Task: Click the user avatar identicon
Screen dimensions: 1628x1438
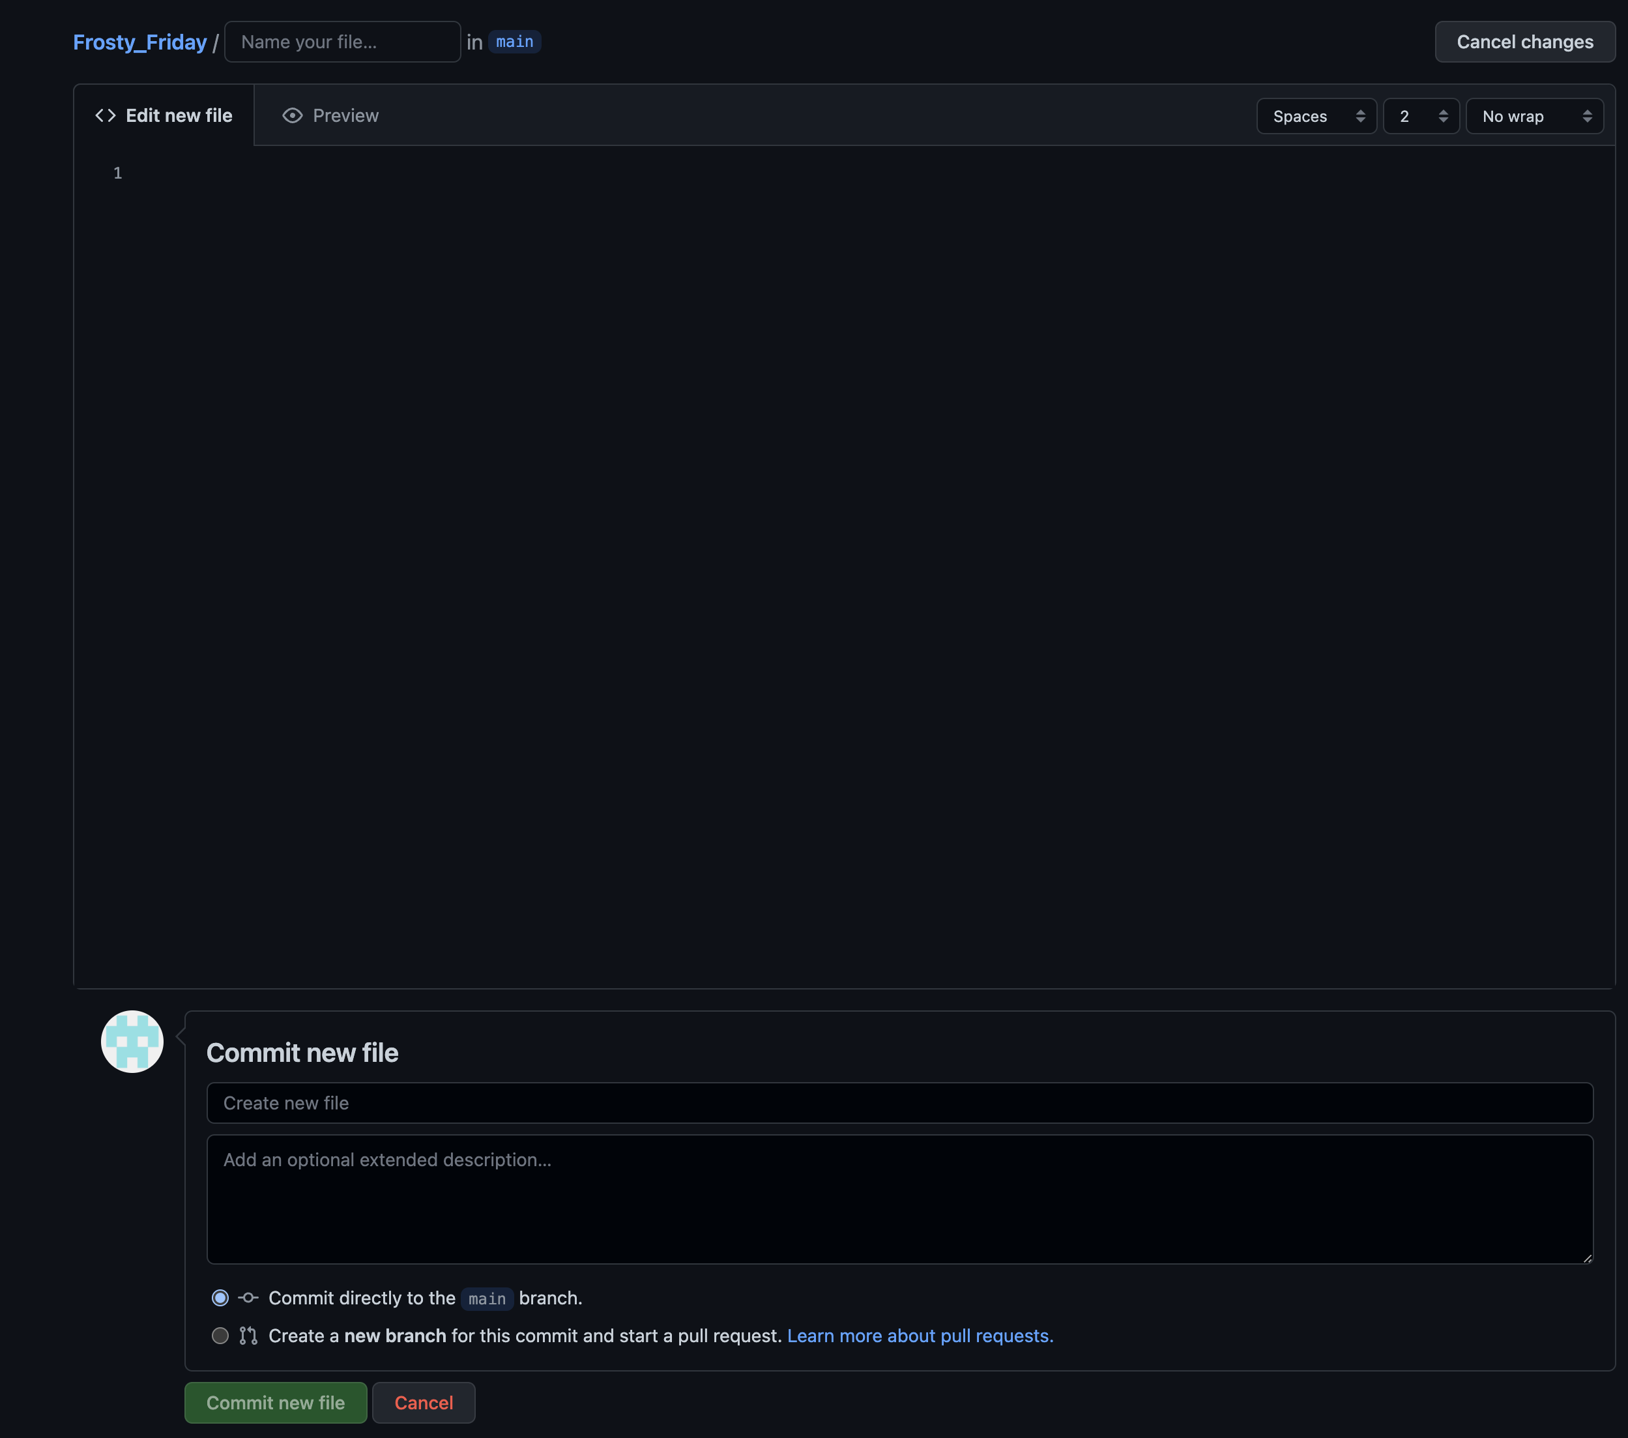Action: [132, 1041]
